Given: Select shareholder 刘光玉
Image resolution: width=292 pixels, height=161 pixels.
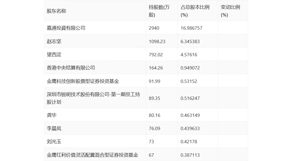Looking at the screenshot, I should pos(54,141).
